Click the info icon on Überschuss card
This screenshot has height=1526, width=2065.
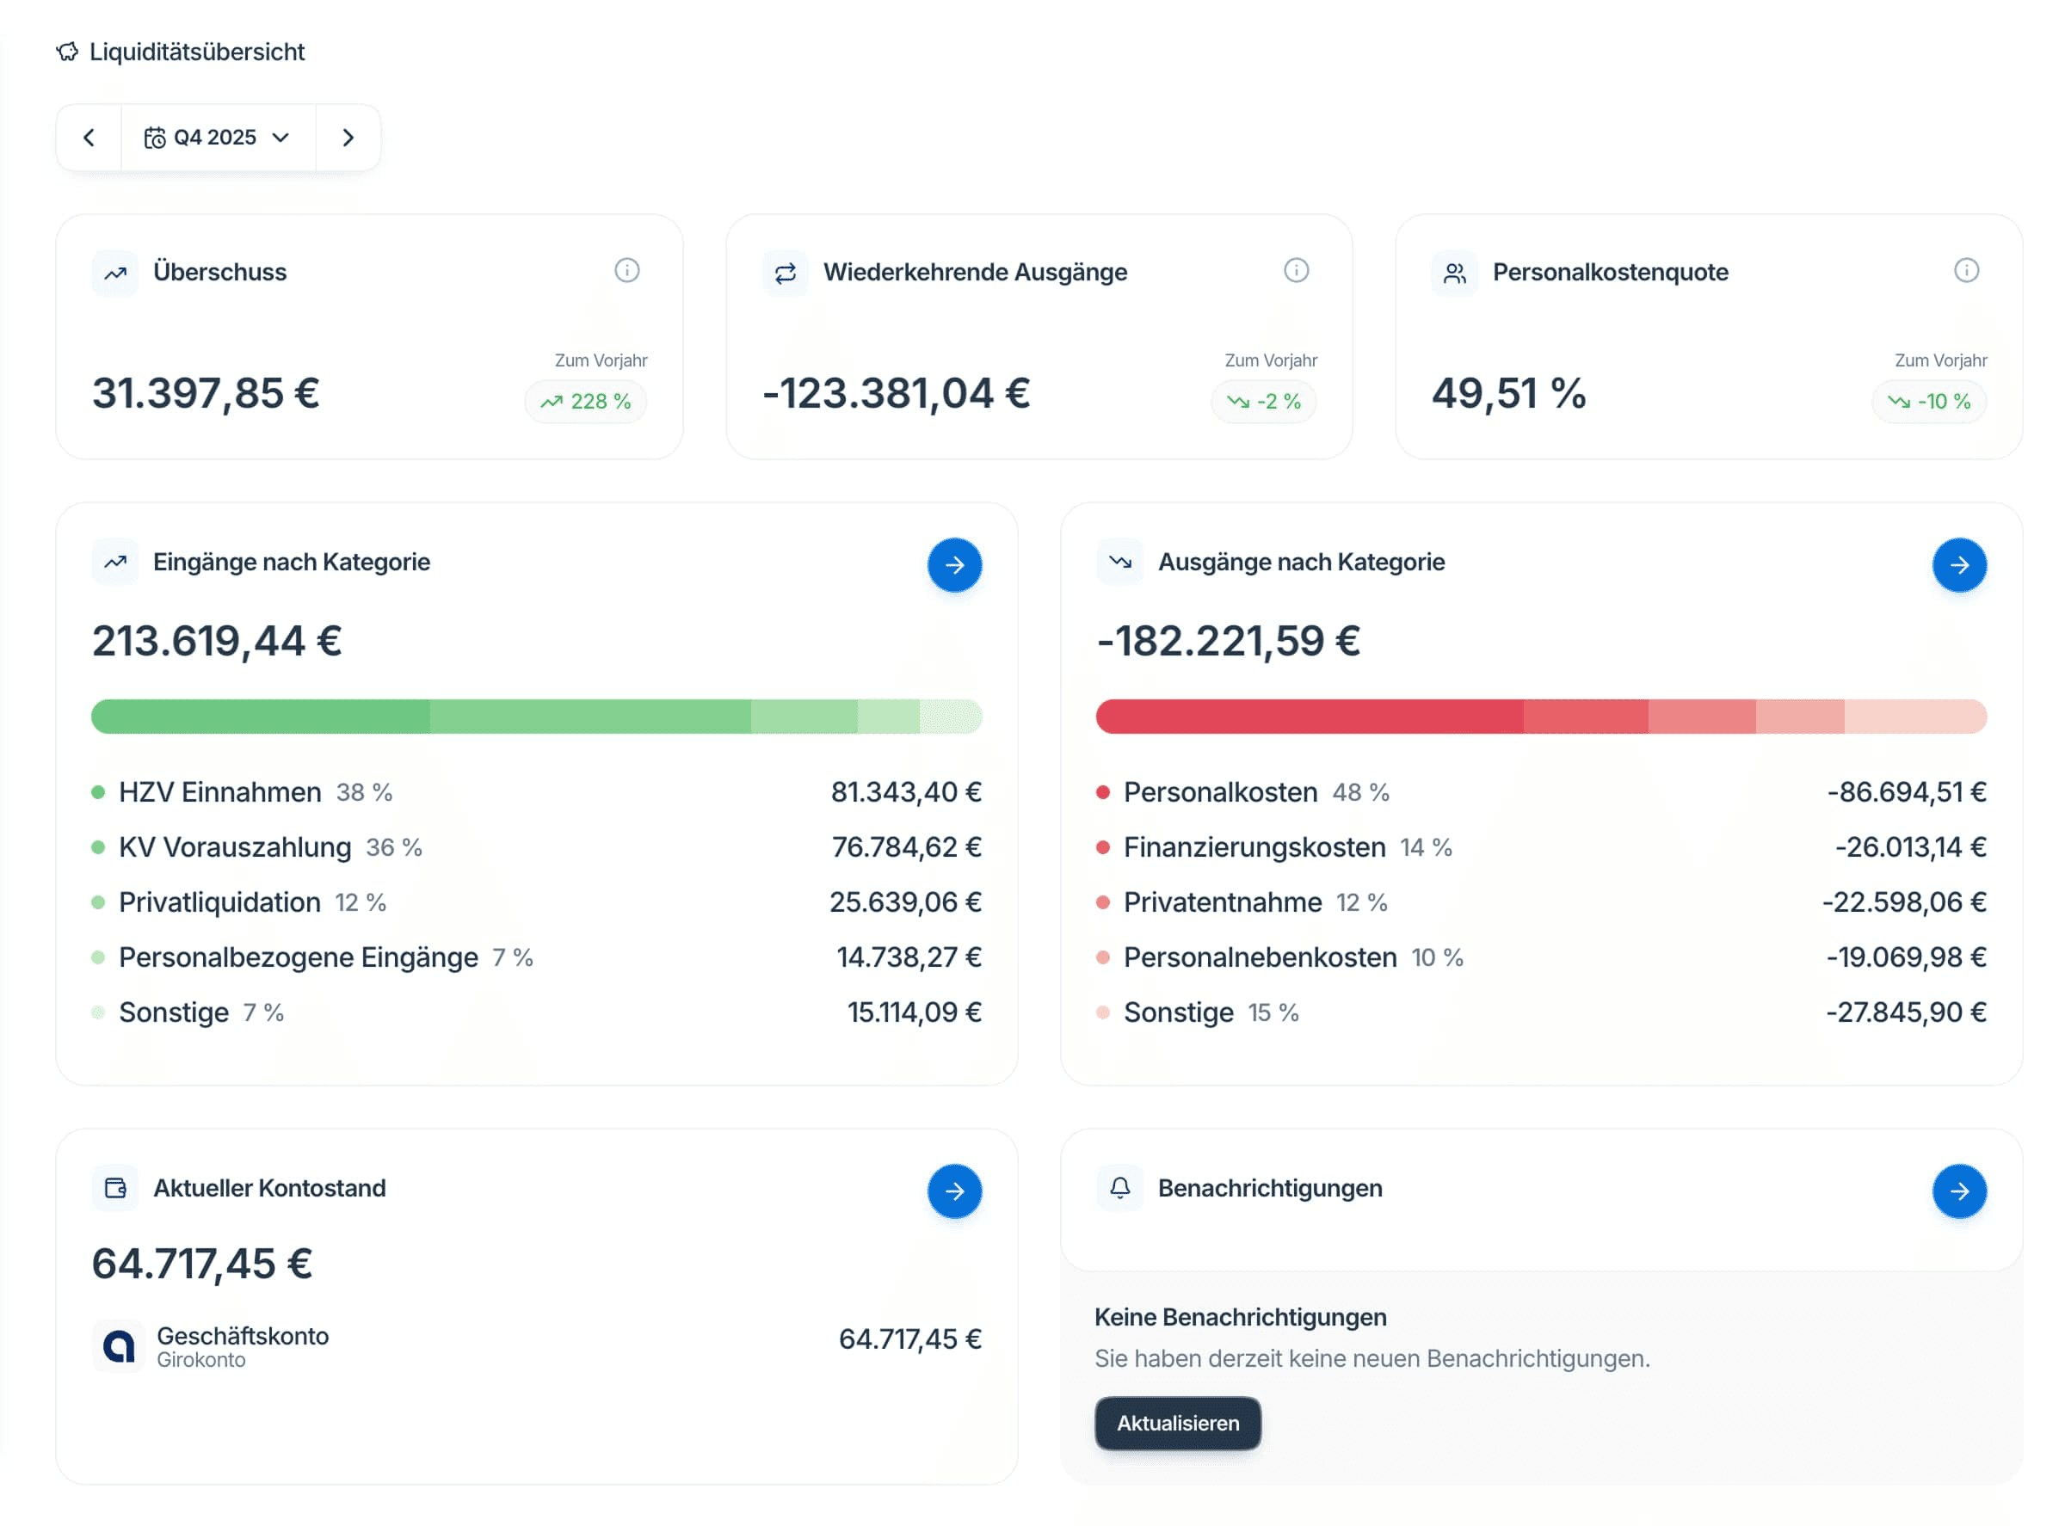(626, 271)
